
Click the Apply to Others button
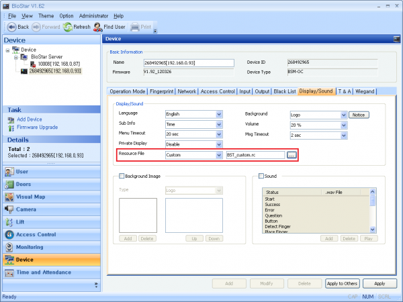(x=343, y=285)
